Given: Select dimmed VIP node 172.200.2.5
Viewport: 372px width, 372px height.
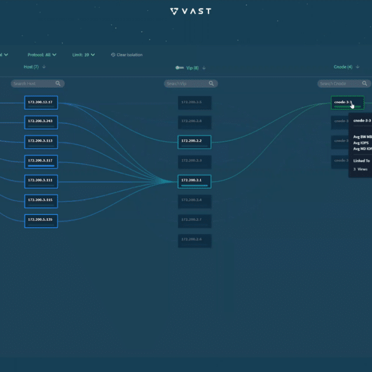Looking at the screenshot, I should coord(195,103).
